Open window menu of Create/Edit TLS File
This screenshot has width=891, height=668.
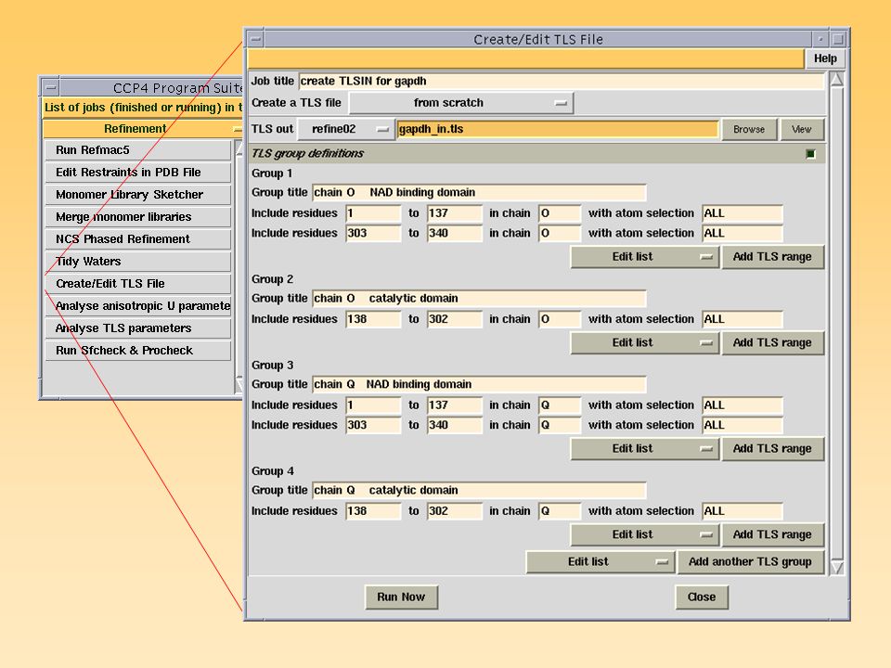tap(256, 39)
